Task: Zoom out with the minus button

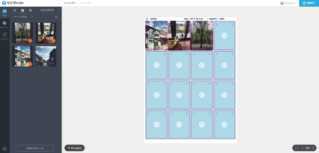Action: tap(303, 148)
